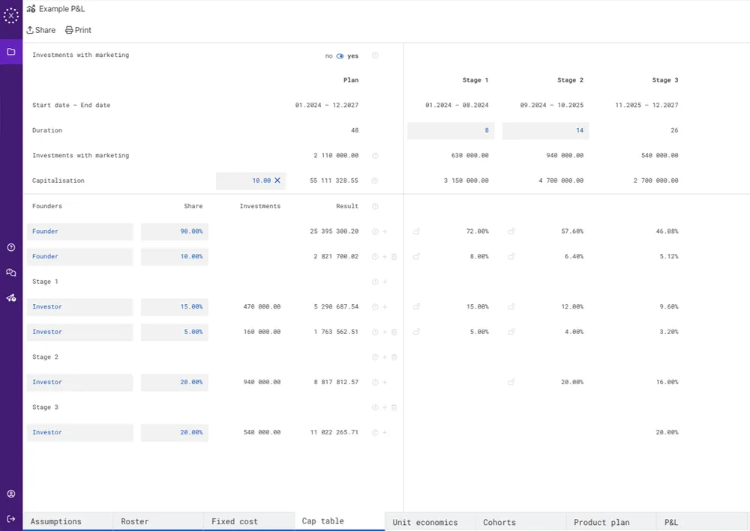Open version history from the sidebar clock icon
Viewport: 750px width, 531px height.
11,247
